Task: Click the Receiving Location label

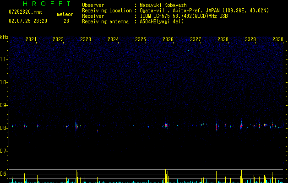Action: click(x=107, y=11)
